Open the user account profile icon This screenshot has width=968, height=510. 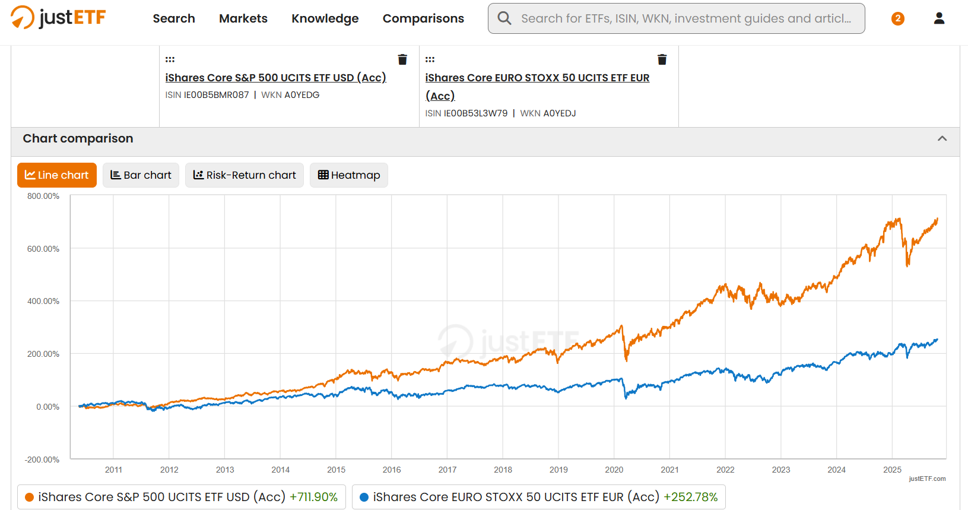pyautogui.click(x=939, y=18)
